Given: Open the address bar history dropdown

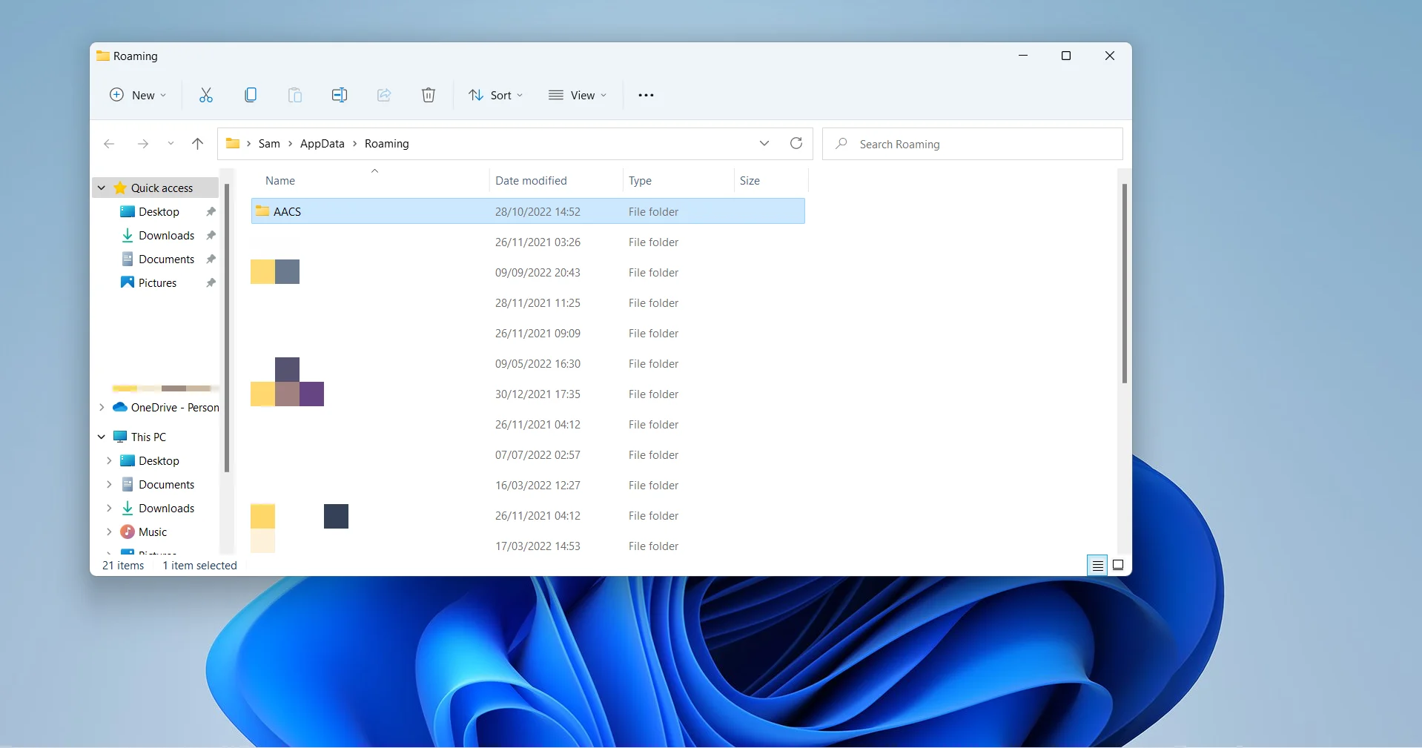Looking at the screenshot, I should (x=764, y=143).
